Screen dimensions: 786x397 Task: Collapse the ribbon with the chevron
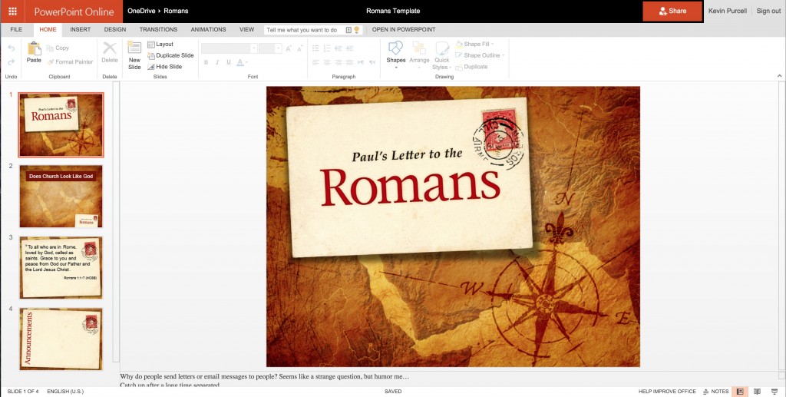pos(779,76)
